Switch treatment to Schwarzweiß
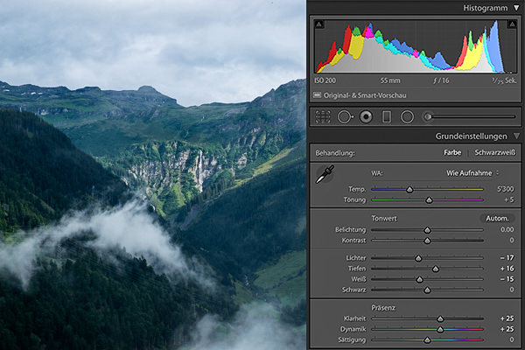Image resolution: width=525 pixels, height=350 pixels. (x=495, y=153)
